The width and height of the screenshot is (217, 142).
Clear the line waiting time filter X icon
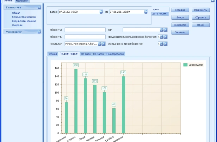click(165, 44)
